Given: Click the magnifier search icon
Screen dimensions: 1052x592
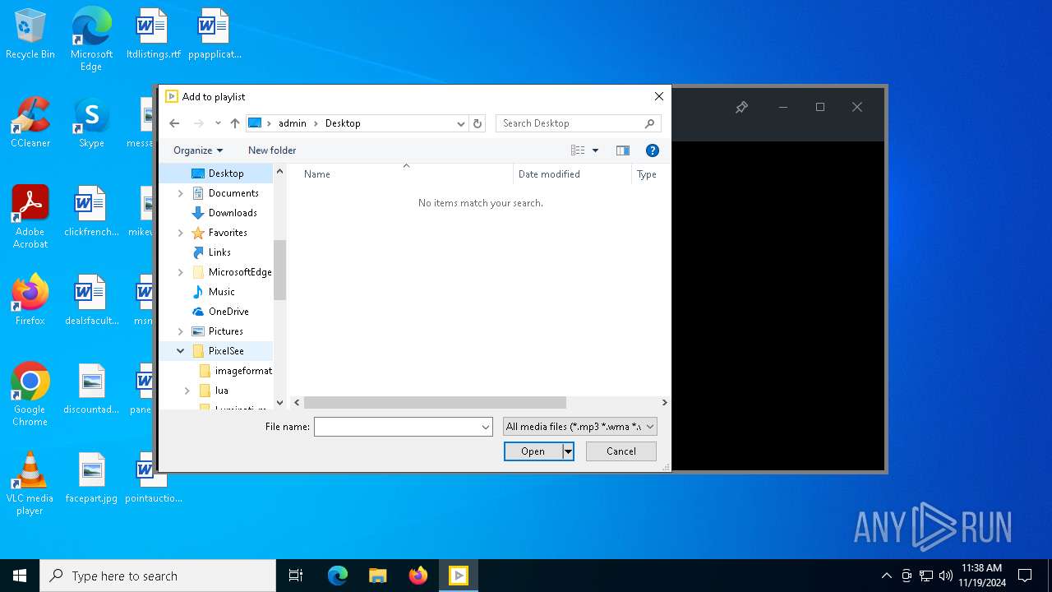Looking at the screenshot, I should tap(649, 123).
